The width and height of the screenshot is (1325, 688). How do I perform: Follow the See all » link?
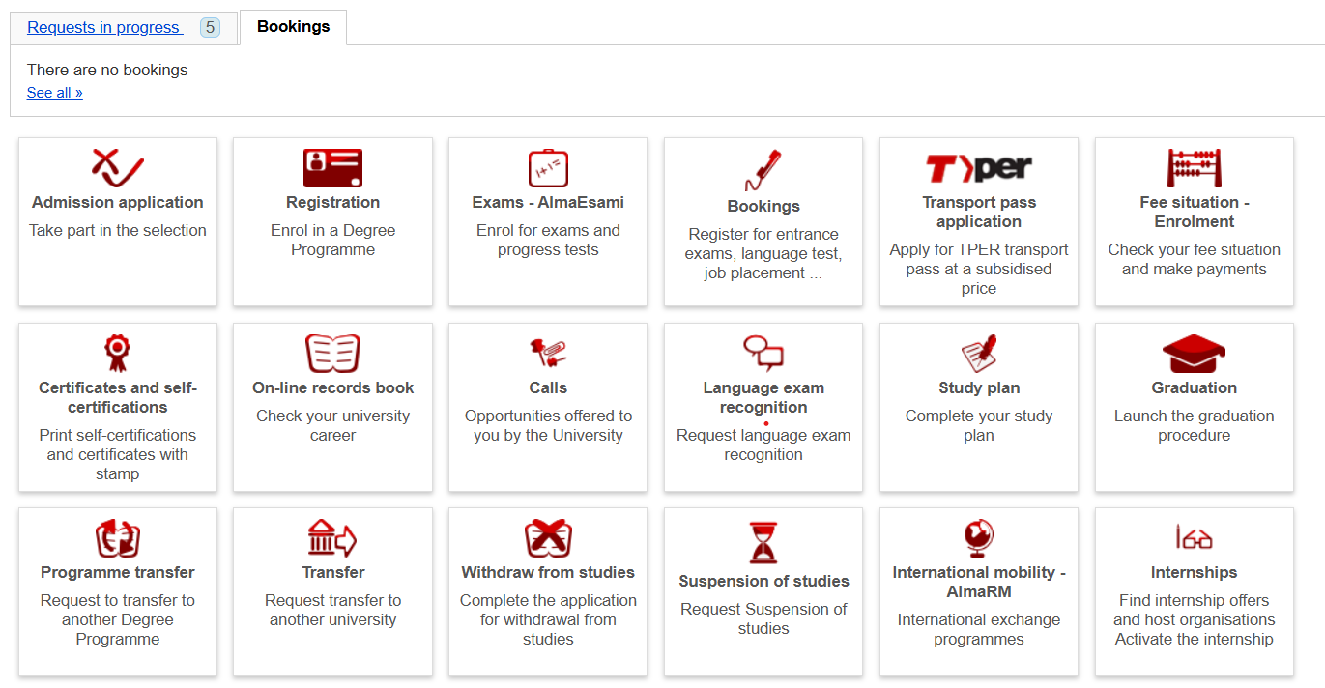tap(55, 93)
